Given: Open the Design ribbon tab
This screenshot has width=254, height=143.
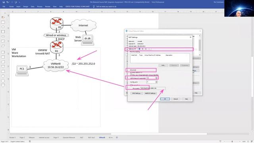Looking at the screenshot, I should point(25,7).
